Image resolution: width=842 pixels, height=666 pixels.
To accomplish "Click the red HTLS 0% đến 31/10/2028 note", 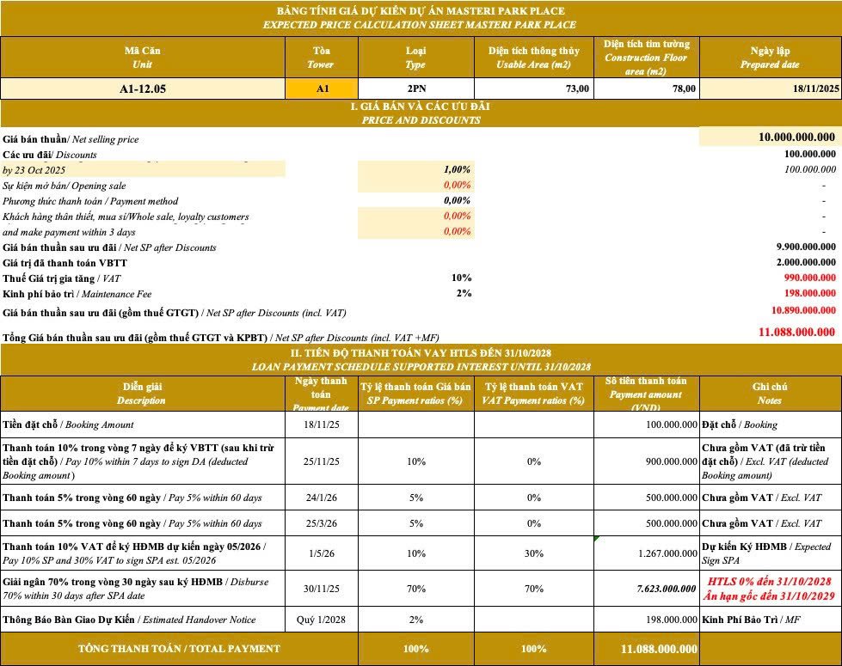I will pyautogui.click(x=770, y=582).
